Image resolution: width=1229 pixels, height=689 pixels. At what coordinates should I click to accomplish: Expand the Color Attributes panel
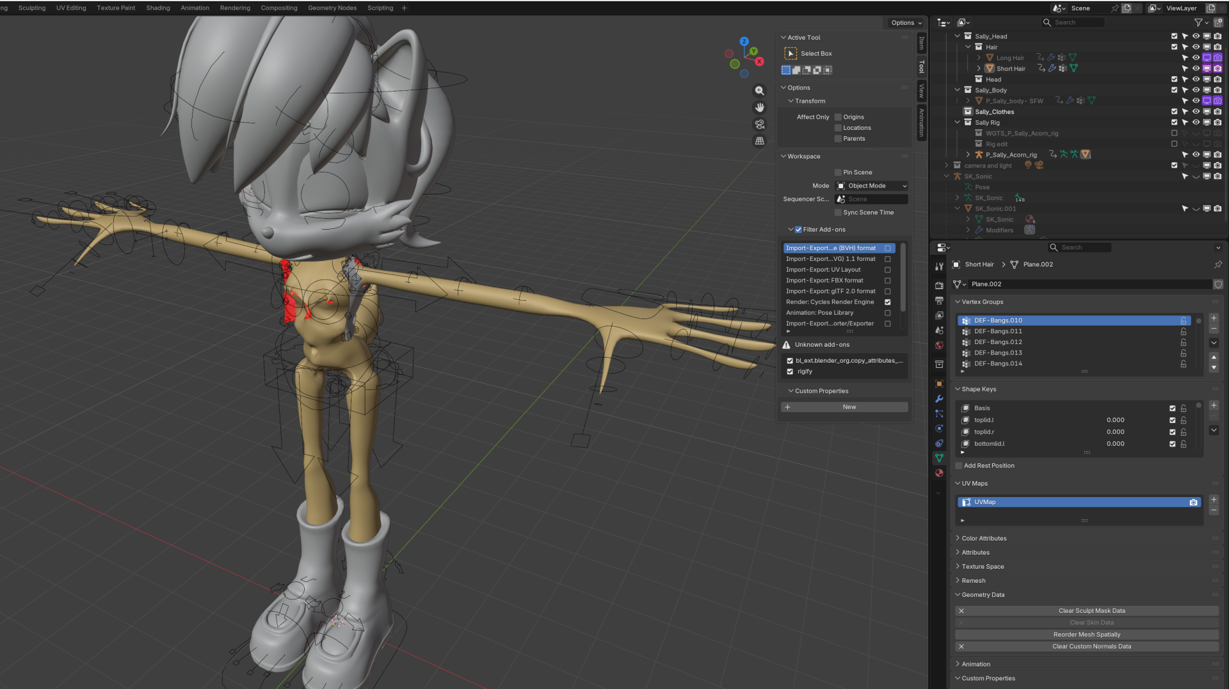click(x=958, y=539)
